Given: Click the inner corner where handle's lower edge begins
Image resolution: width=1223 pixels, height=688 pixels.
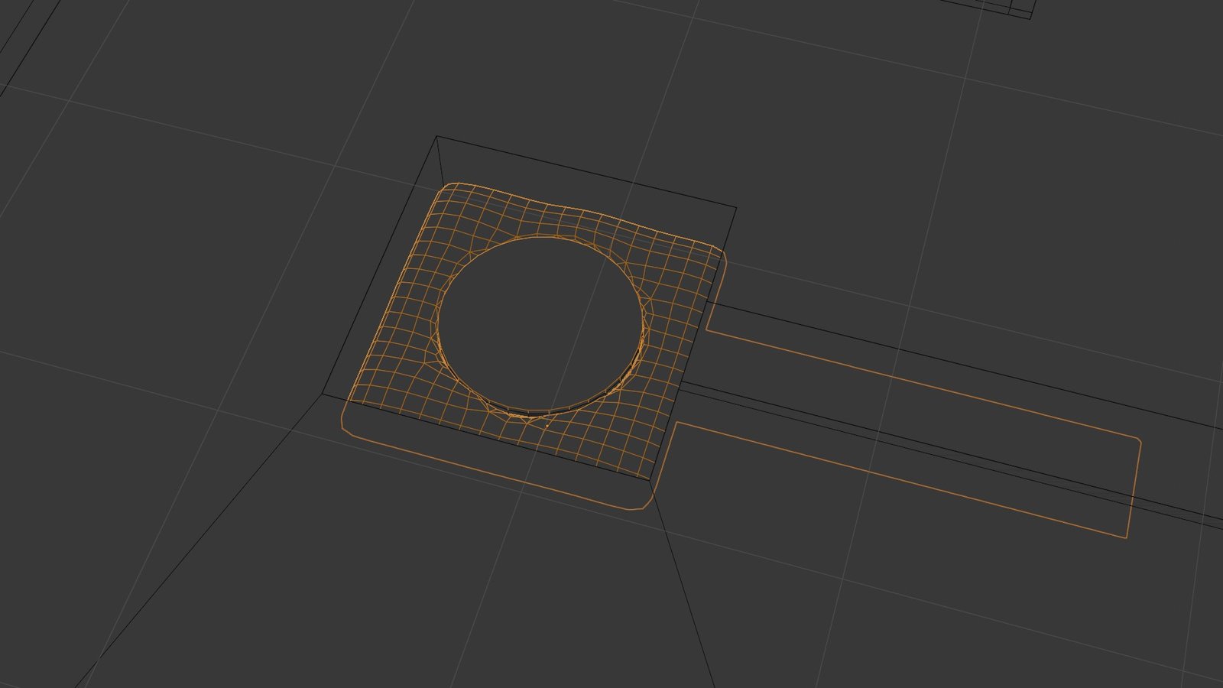Looking at the screenshot, I should [676, 422].
